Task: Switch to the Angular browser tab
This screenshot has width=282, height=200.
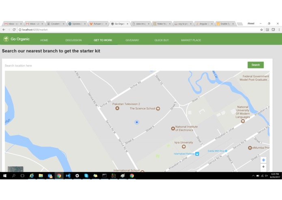Action: [x=204, y=23]
